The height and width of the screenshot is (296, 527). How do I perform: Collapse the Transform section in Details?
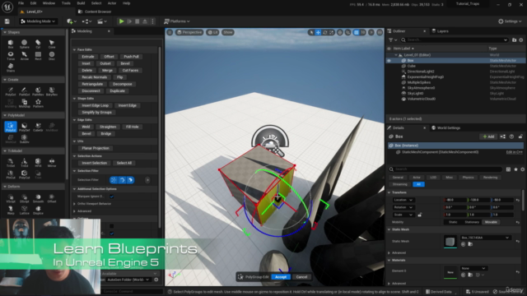tap(389, 192)
